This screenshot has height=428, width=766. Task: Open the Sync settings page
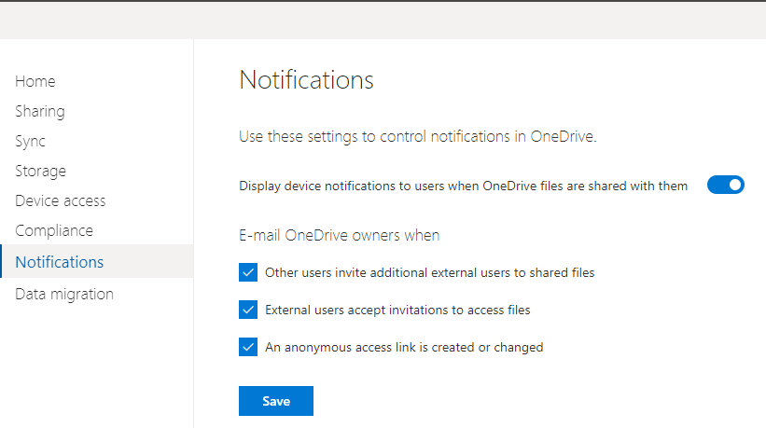[31, 141]
